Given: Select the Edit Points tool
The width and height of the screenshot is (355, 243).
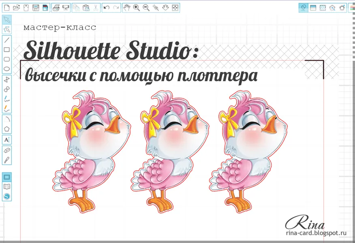Looking at the screenshot, I should point(7,30).
